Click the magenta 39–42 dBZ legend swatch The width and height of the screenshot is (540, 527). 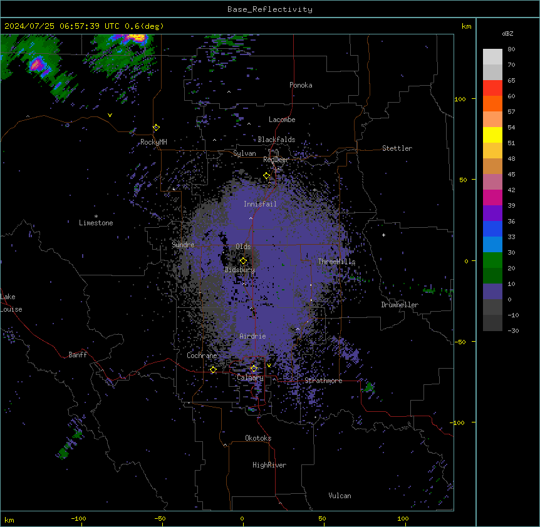tap(492, 197)
